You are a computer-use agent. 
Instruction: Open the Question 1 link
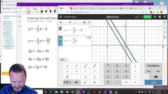pos(9,21)
